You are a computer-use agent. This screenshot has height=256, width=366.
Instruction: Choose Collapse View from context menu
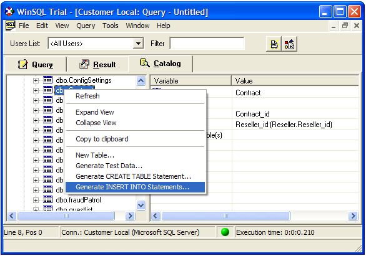[x=96, y=123]
